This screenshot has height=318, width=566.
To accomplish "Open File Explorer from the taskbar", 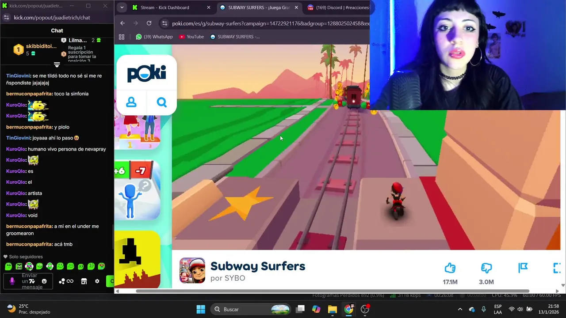I will (x=333, y=309).
